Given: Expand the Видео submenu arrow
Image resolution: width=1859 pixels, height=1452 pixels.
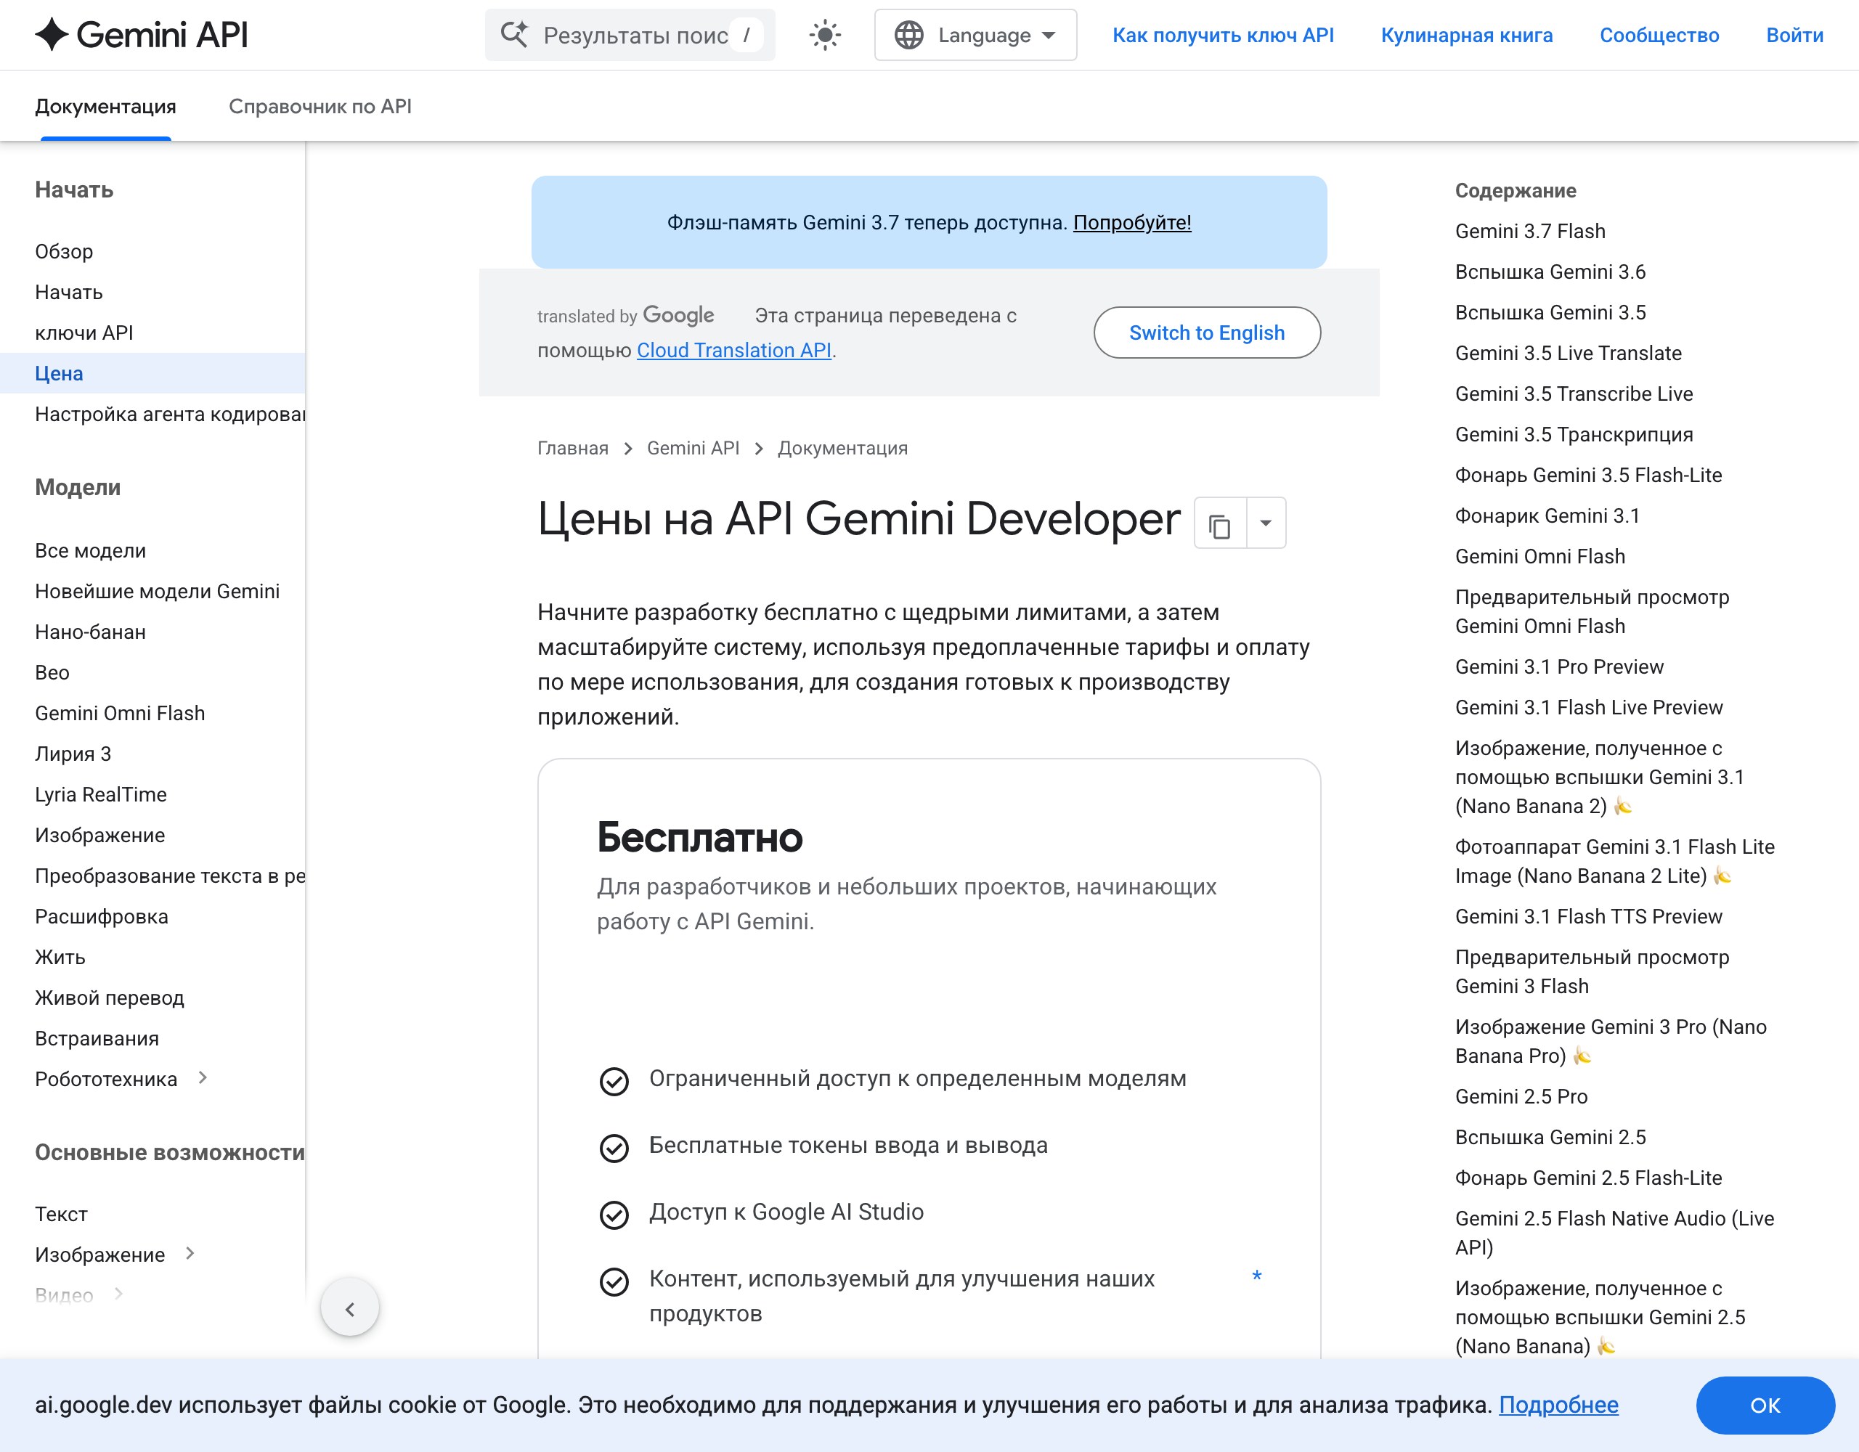Looking at the screenshot, I should (x=118, y=1294).
